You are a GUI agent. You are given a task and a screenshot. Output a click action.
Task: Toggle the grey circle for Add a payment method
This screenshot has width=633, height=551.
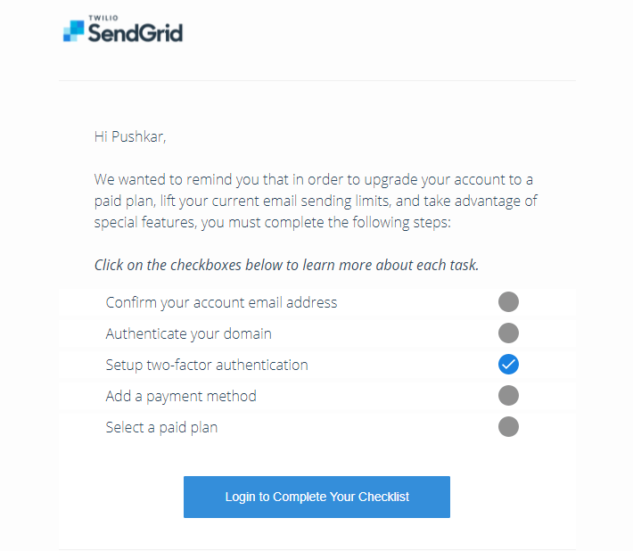click(x=508, y=395)
